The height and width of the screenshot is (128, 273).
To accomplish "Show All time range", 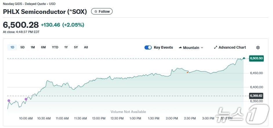I will (86, 47).
